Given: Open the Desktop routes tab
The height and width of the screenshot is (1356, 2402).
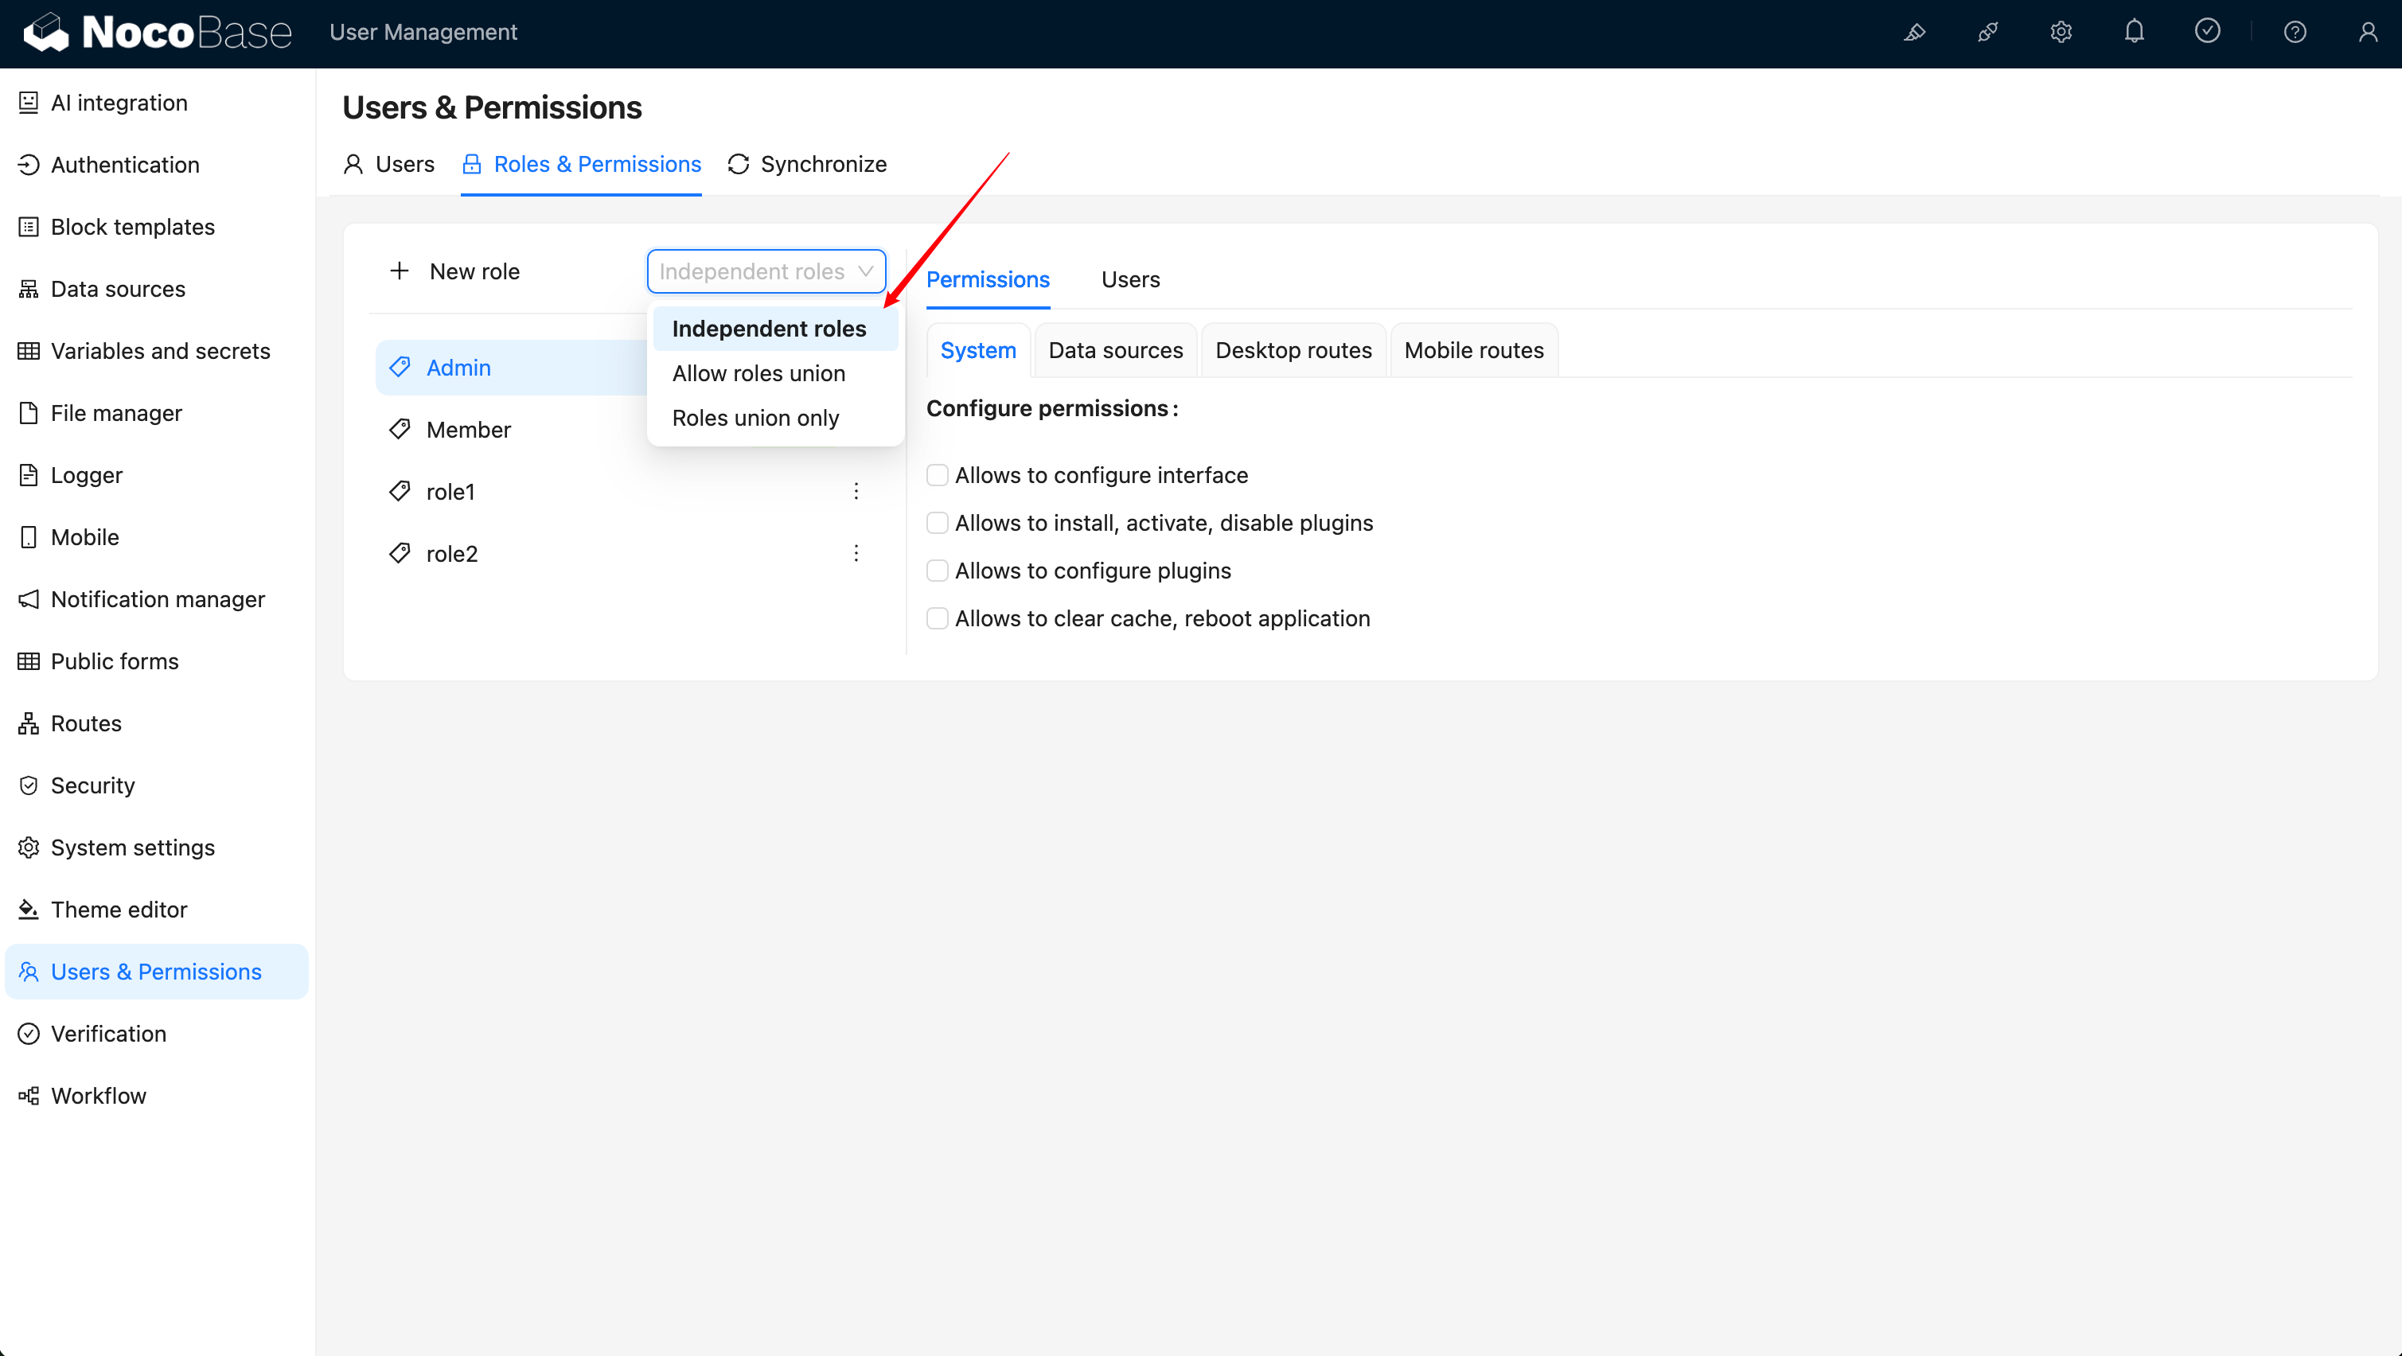Looking at the screenshot, I should click(1293, 351).
